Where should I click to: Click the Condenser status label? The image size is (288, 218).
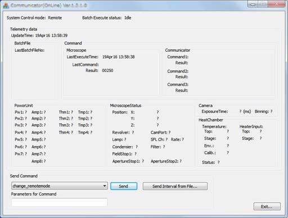tap(123, 147)
